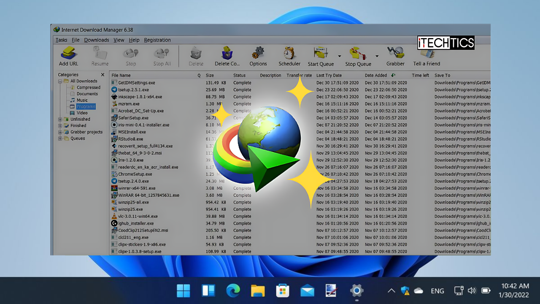Viewport: 540px width, 304px height.
Task: Click the inkscape-1.0.1-x64.exe file icon
Action: [114, 97]
